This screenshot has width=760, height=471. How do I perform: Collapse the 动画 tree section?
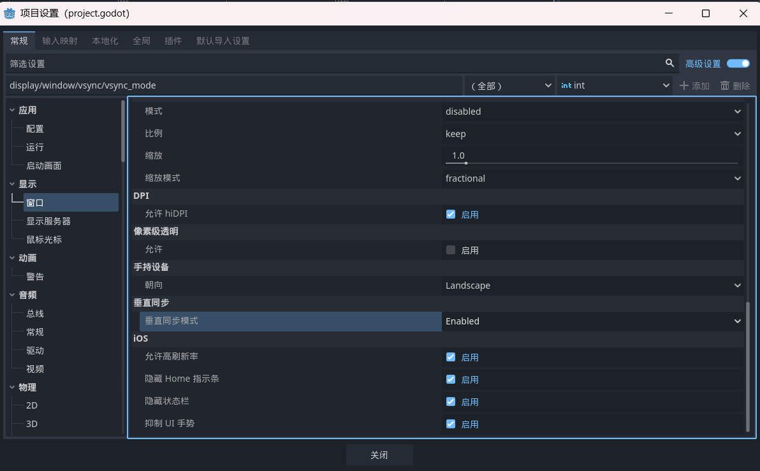12,257
